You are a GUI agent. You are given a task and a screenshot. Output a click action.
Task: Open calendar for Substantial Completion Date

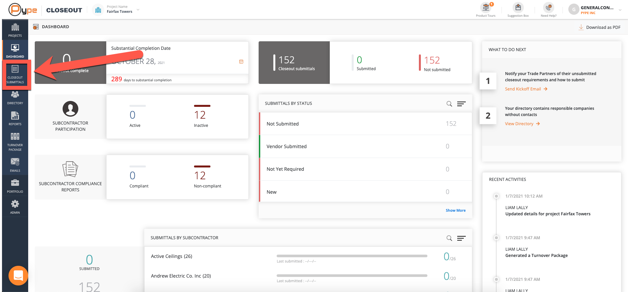tap(241, 62)
